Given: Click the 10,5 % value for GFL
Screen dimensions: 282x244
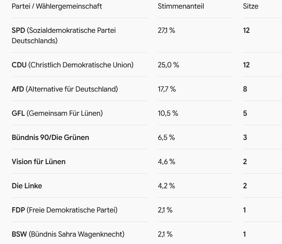Looking at the screenshot, I should (x=168, y=113).
